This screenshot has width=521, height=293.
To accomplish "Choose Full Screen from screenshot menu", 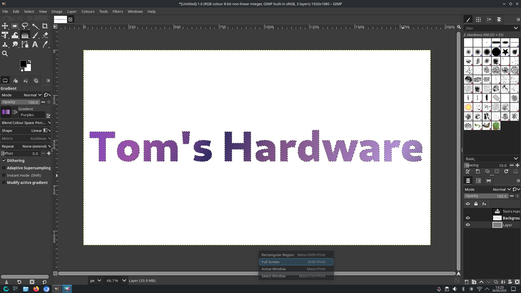I will coord(296,262).
